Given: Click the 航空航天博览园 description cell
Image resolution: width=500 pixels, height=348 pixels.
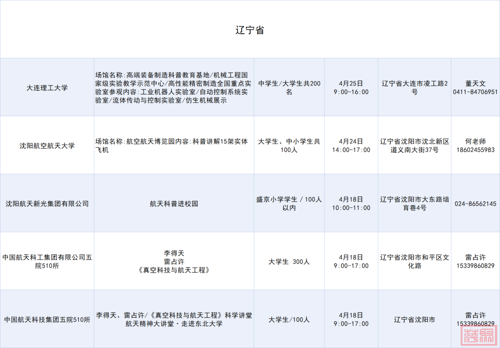Looking at the screenshot, I should click(x=174, y=145).
